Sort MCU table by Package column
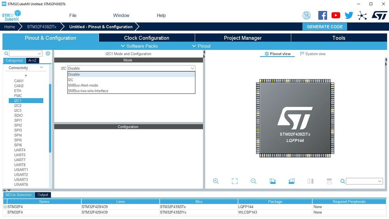Image resolution: width=389 pixels, height=219 pixels. (x=275, y=201)
